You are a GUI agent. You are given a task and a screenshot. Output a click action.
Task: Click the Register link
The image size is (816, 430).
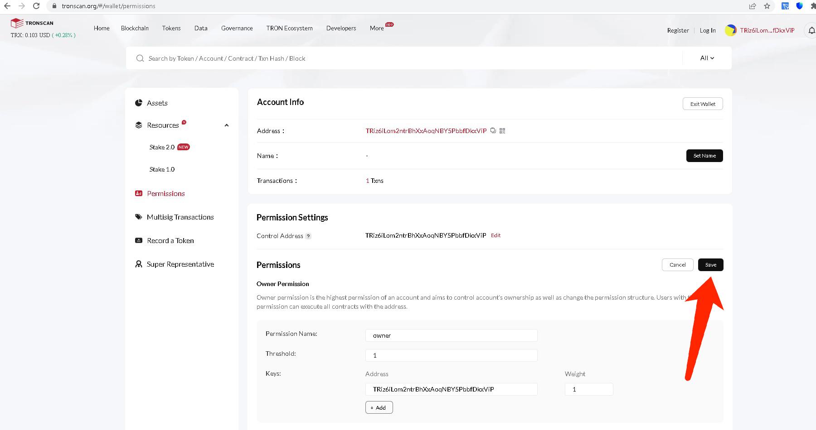click(x=678, y=30)
